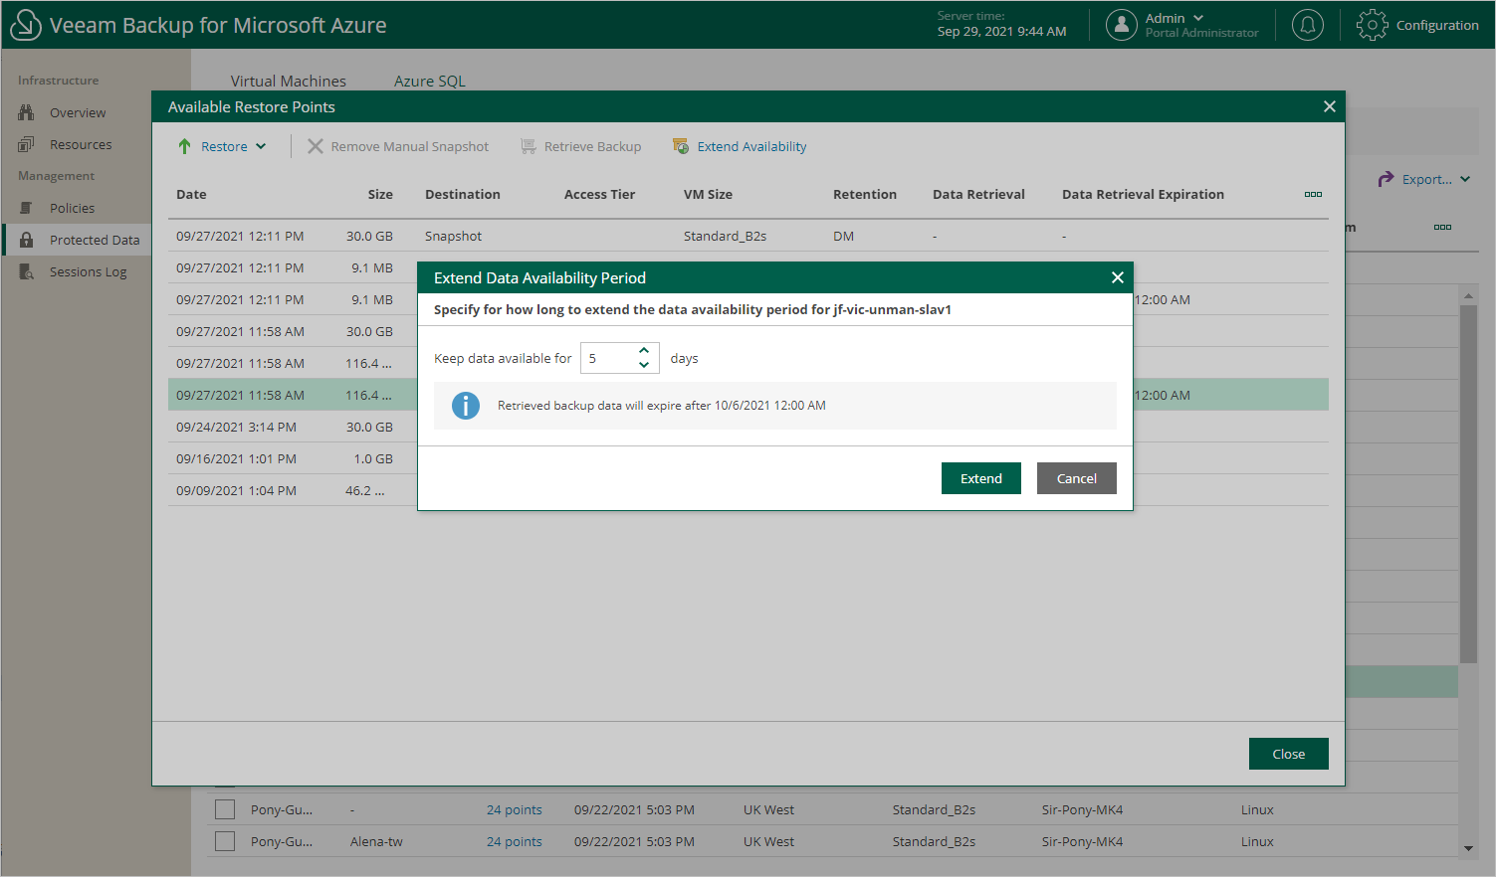This screenshot has height=877, width=1496.
Task: Expand the Export dropdown chevron
Action: click(1465, 179)
